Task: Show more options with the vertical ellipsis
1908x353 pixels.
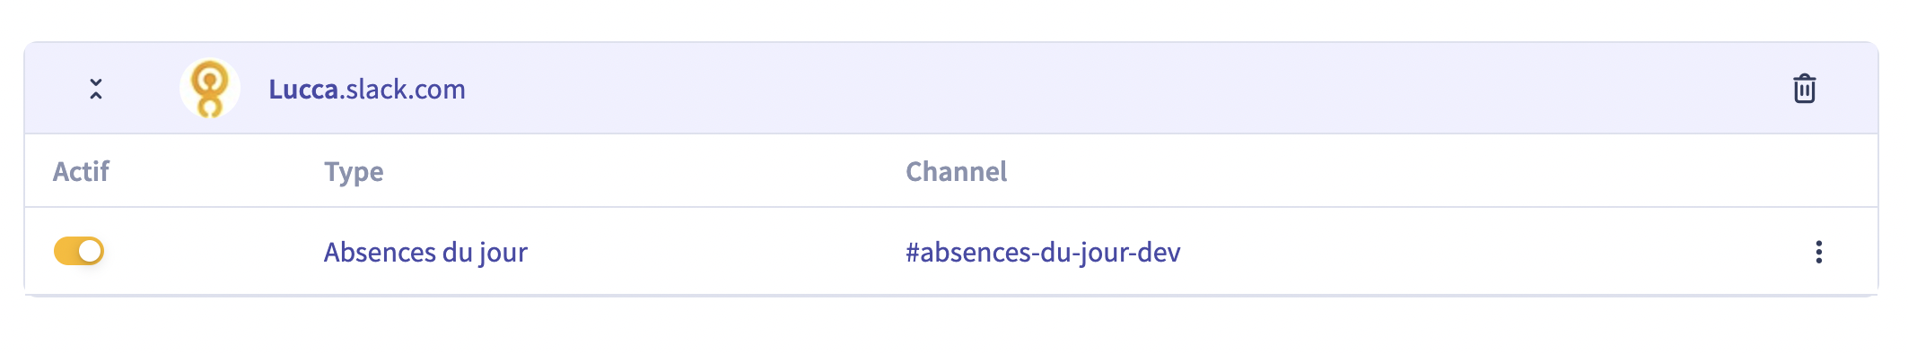Action: pos(1818,252)
